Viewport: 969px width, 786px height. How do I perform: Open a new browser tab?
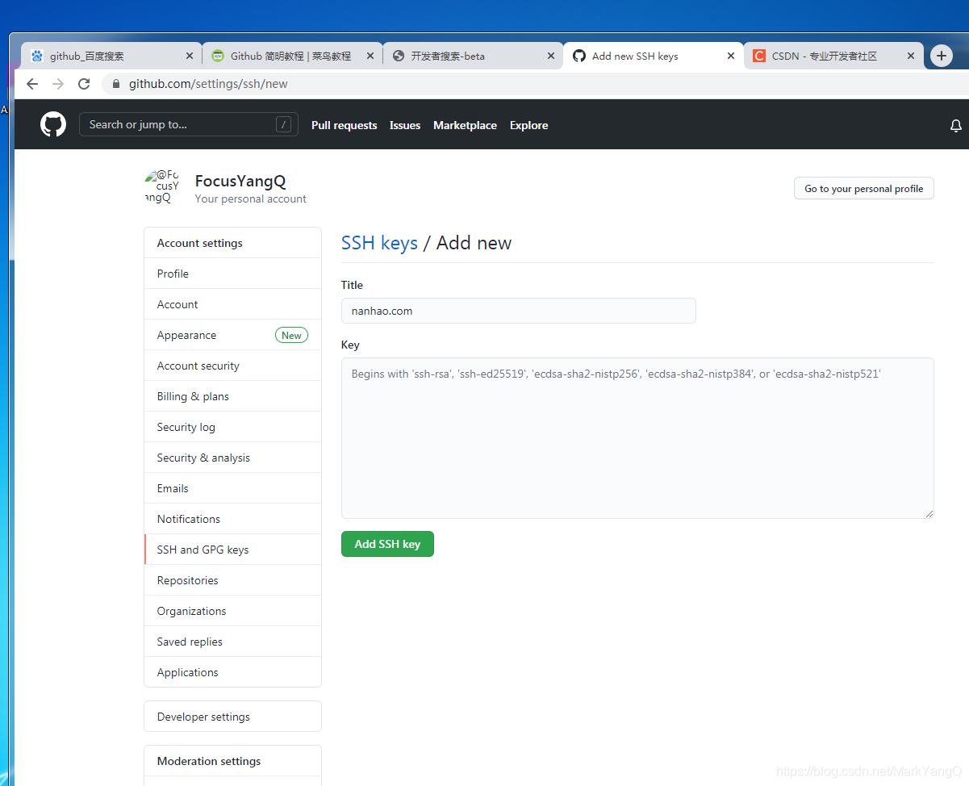coord(942,56)
